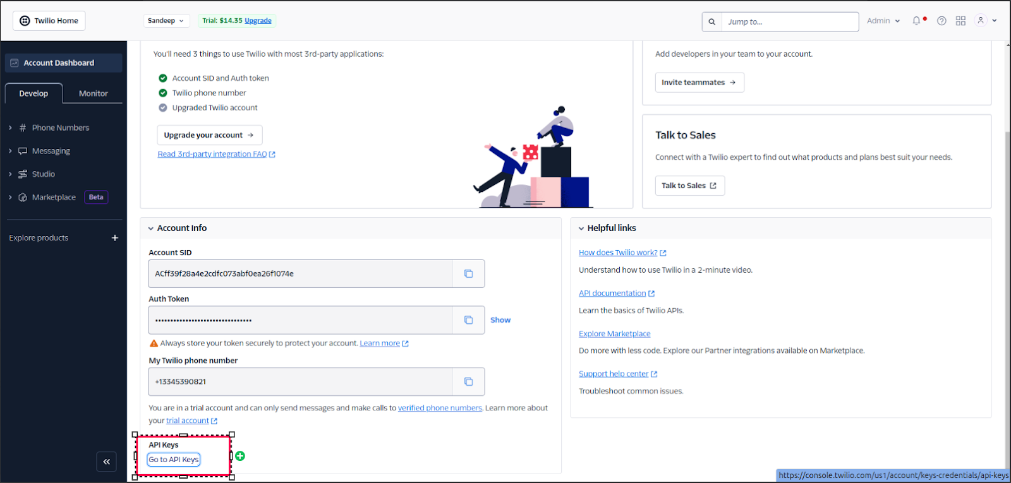Image resolution: width=1011 pixels, height=483 pixels.
Task: Open the Sandeep account dropdown
Action: coord(166,21)
